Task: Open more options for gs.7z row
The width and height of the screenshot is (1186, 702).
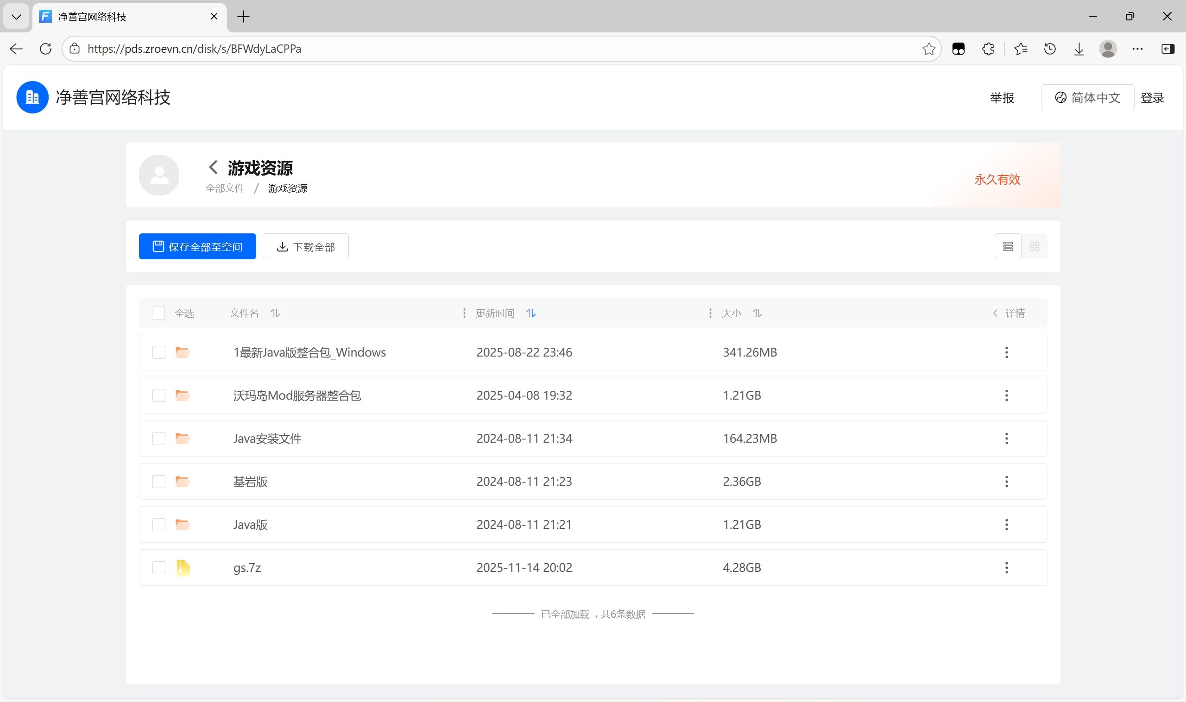Action: pos(1006,568)
